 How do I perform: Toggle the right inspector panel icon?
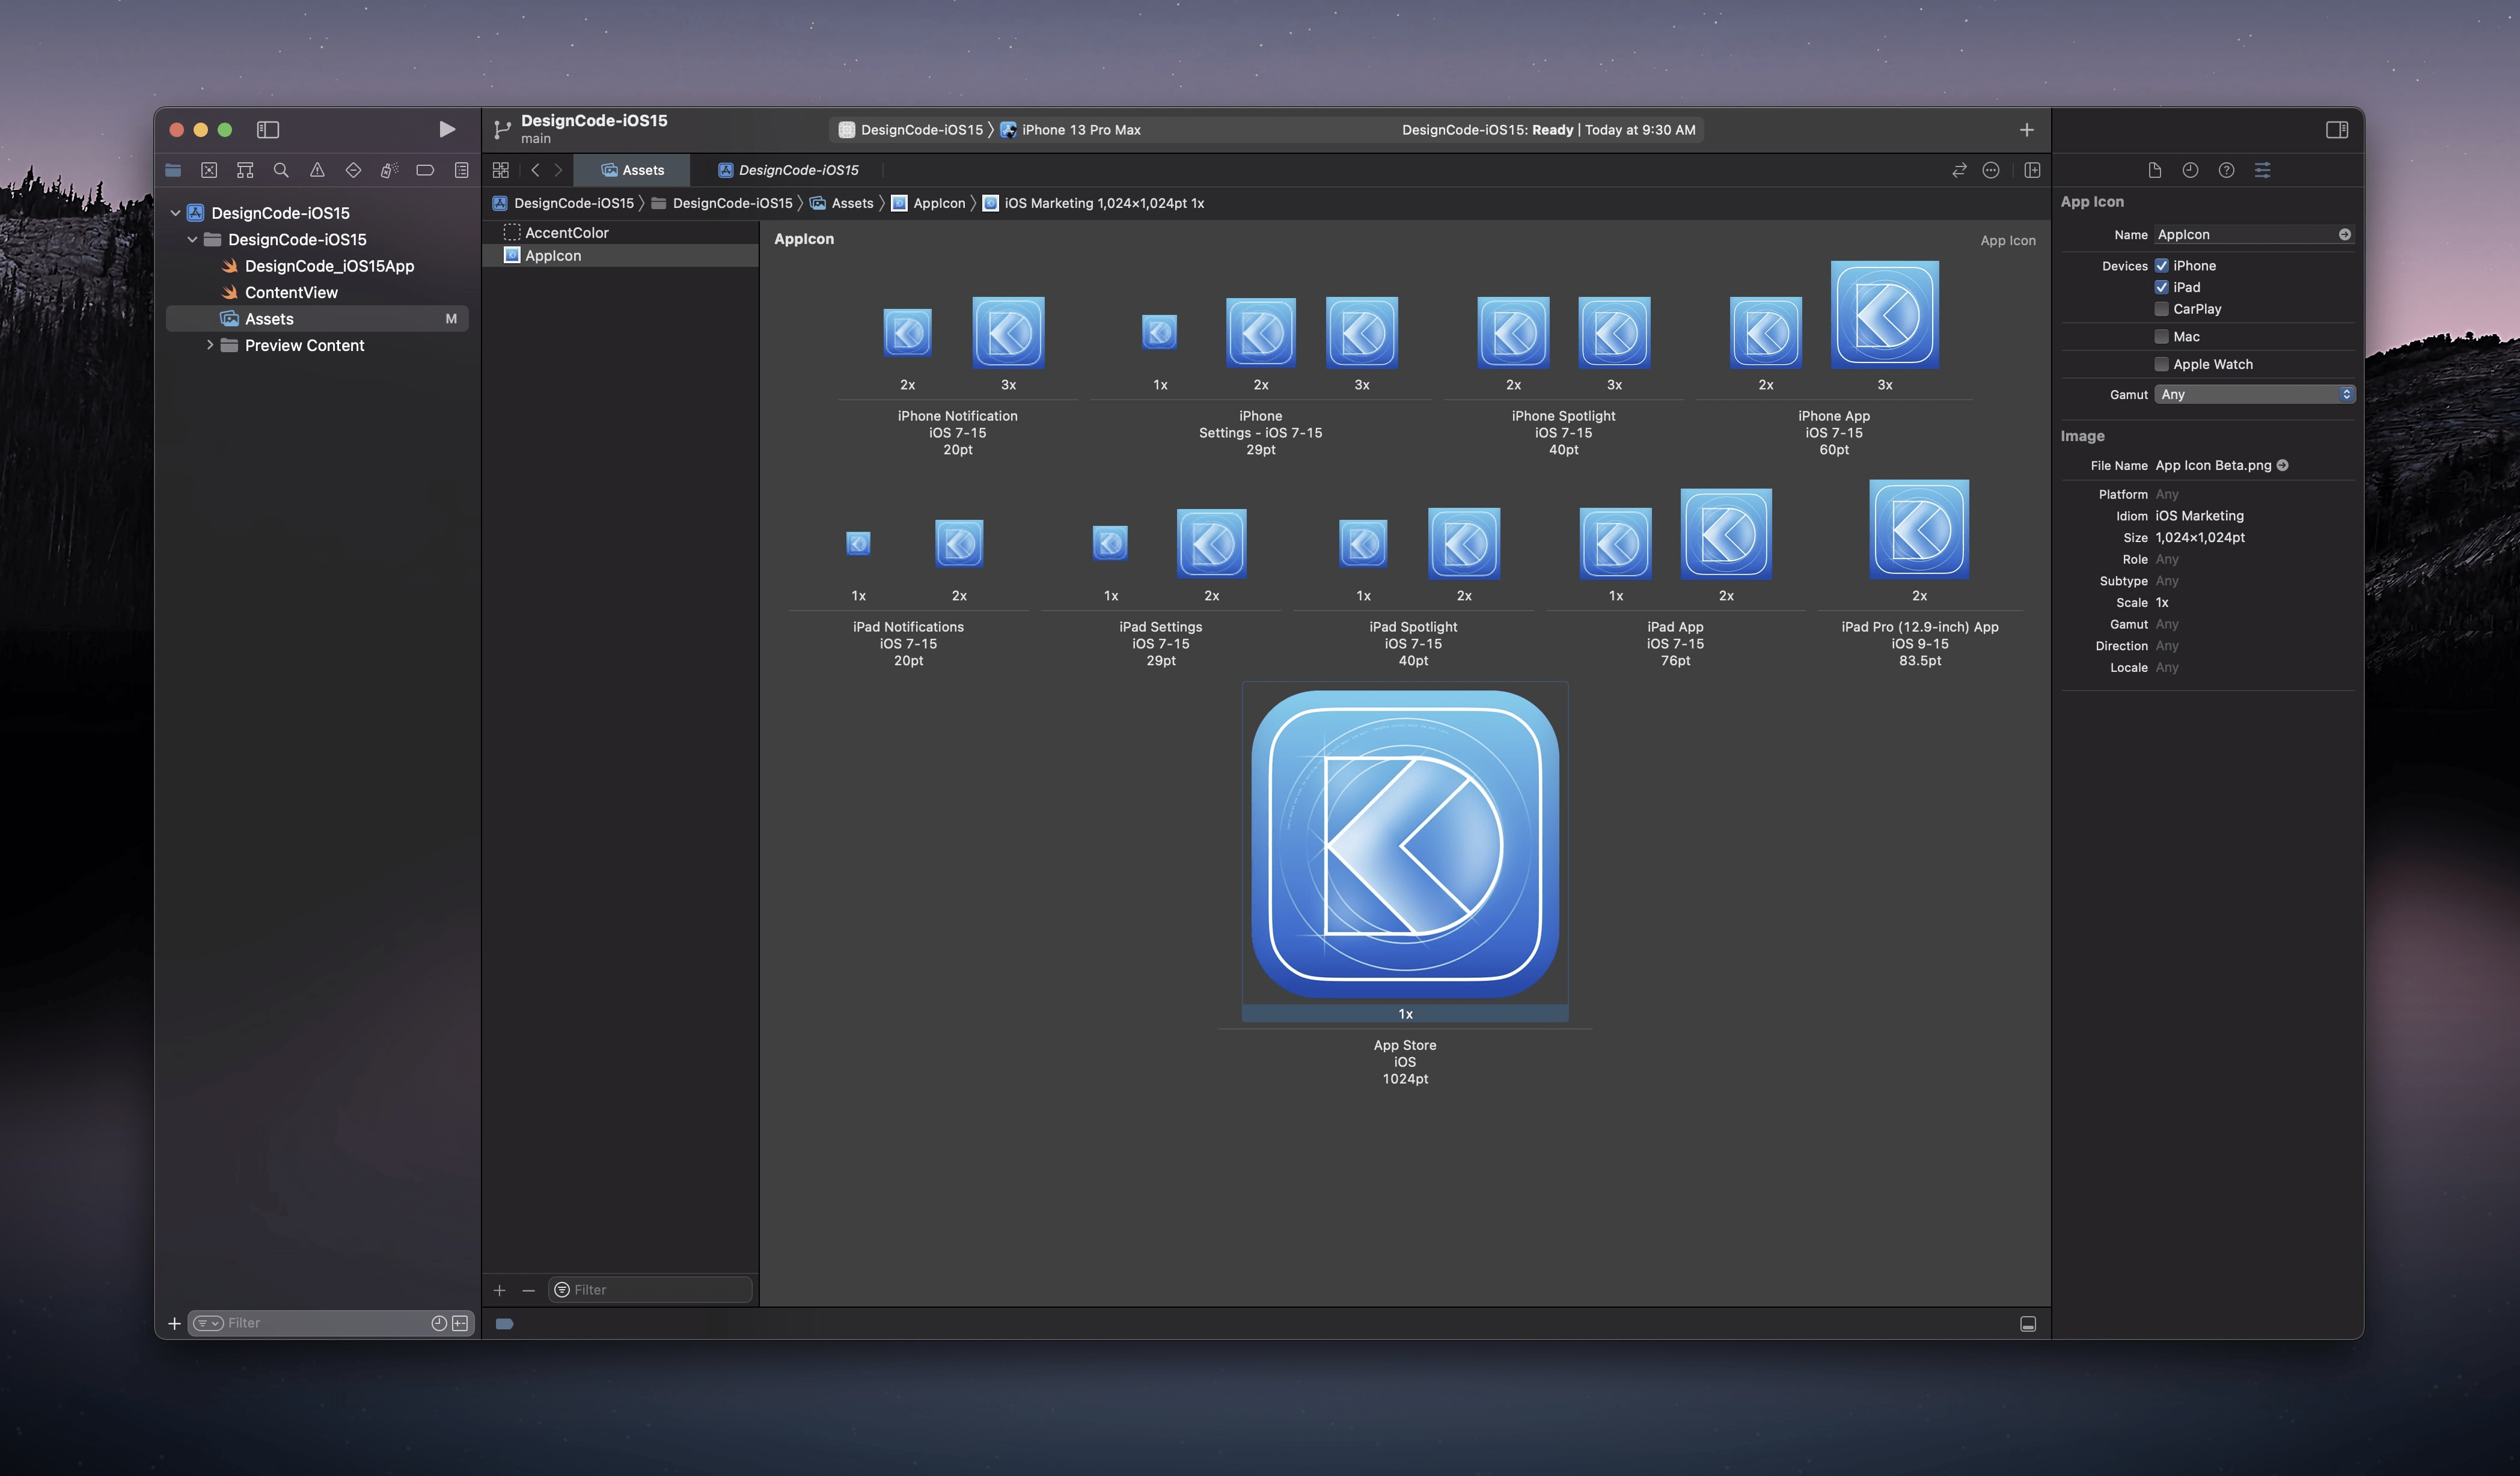tap(2336, 129)
